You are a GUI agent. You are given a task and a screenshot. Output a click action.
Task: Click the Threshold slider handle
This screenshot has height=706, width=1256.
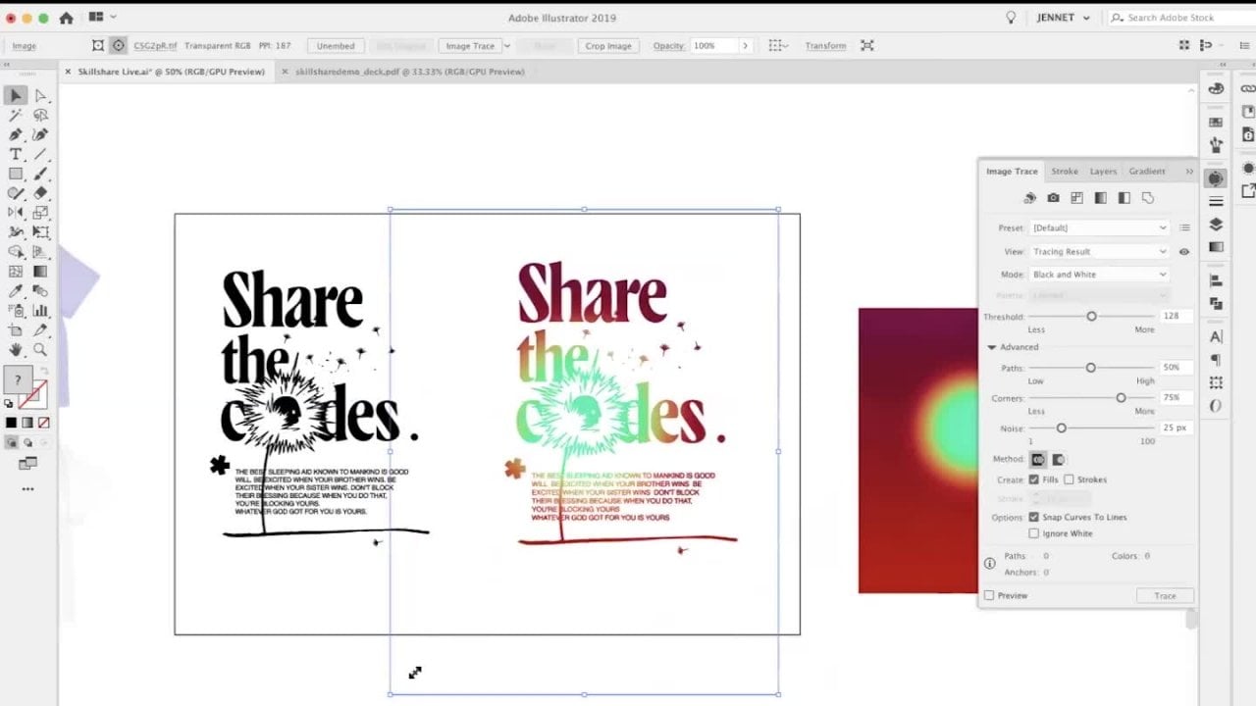coord(1091,317)
